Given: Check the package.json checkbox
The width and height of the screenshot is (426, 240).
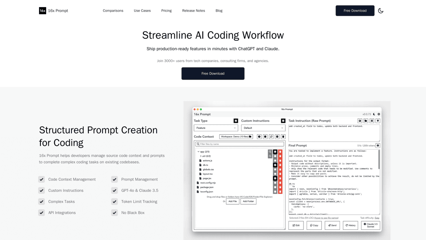Looking at the screenshot, I should (275, 187).
